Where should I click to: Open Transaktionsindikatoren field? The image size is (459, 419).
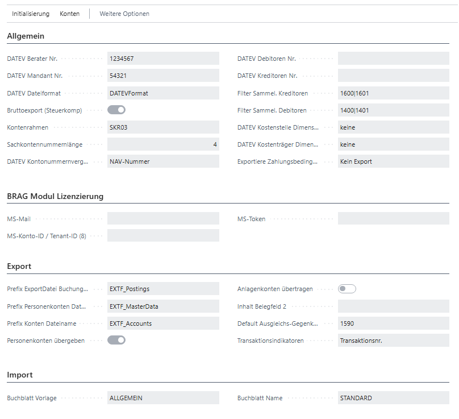coord(393,341)
